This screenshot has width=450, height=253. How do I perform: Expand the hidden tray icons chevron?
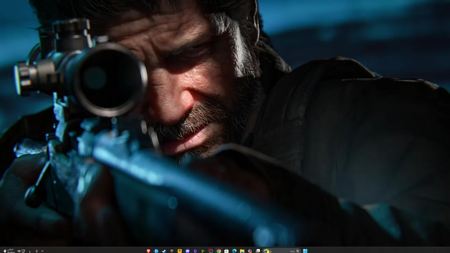click(x=43, y=251)
